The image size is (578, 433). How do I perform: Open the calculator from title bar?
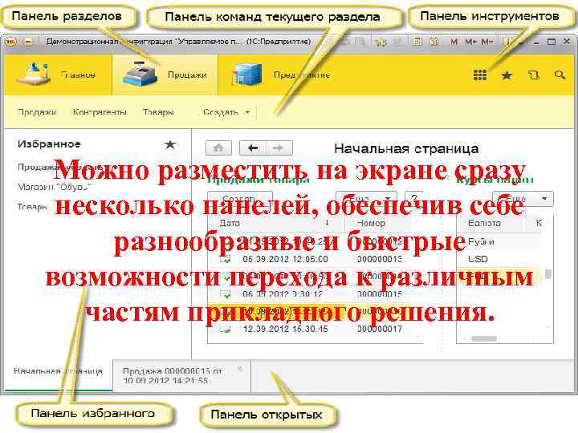(x=417, y=42)
